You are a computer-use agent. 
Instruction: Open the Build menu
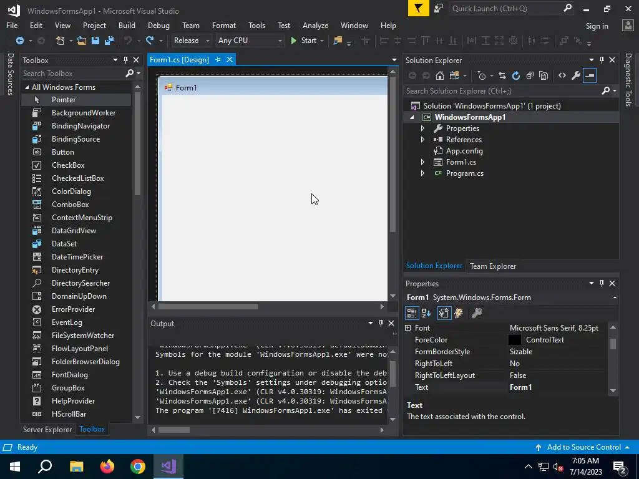pyautogui.click(x=127, y=25)
